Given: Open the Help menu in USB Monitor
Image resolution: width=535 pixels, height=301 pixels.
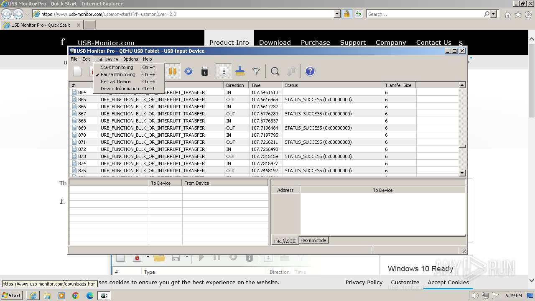Looking at the screenshot, I should [x=148, y=59].
